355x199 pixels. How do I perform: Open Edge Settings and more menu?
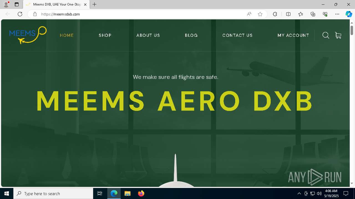[337, 14]
